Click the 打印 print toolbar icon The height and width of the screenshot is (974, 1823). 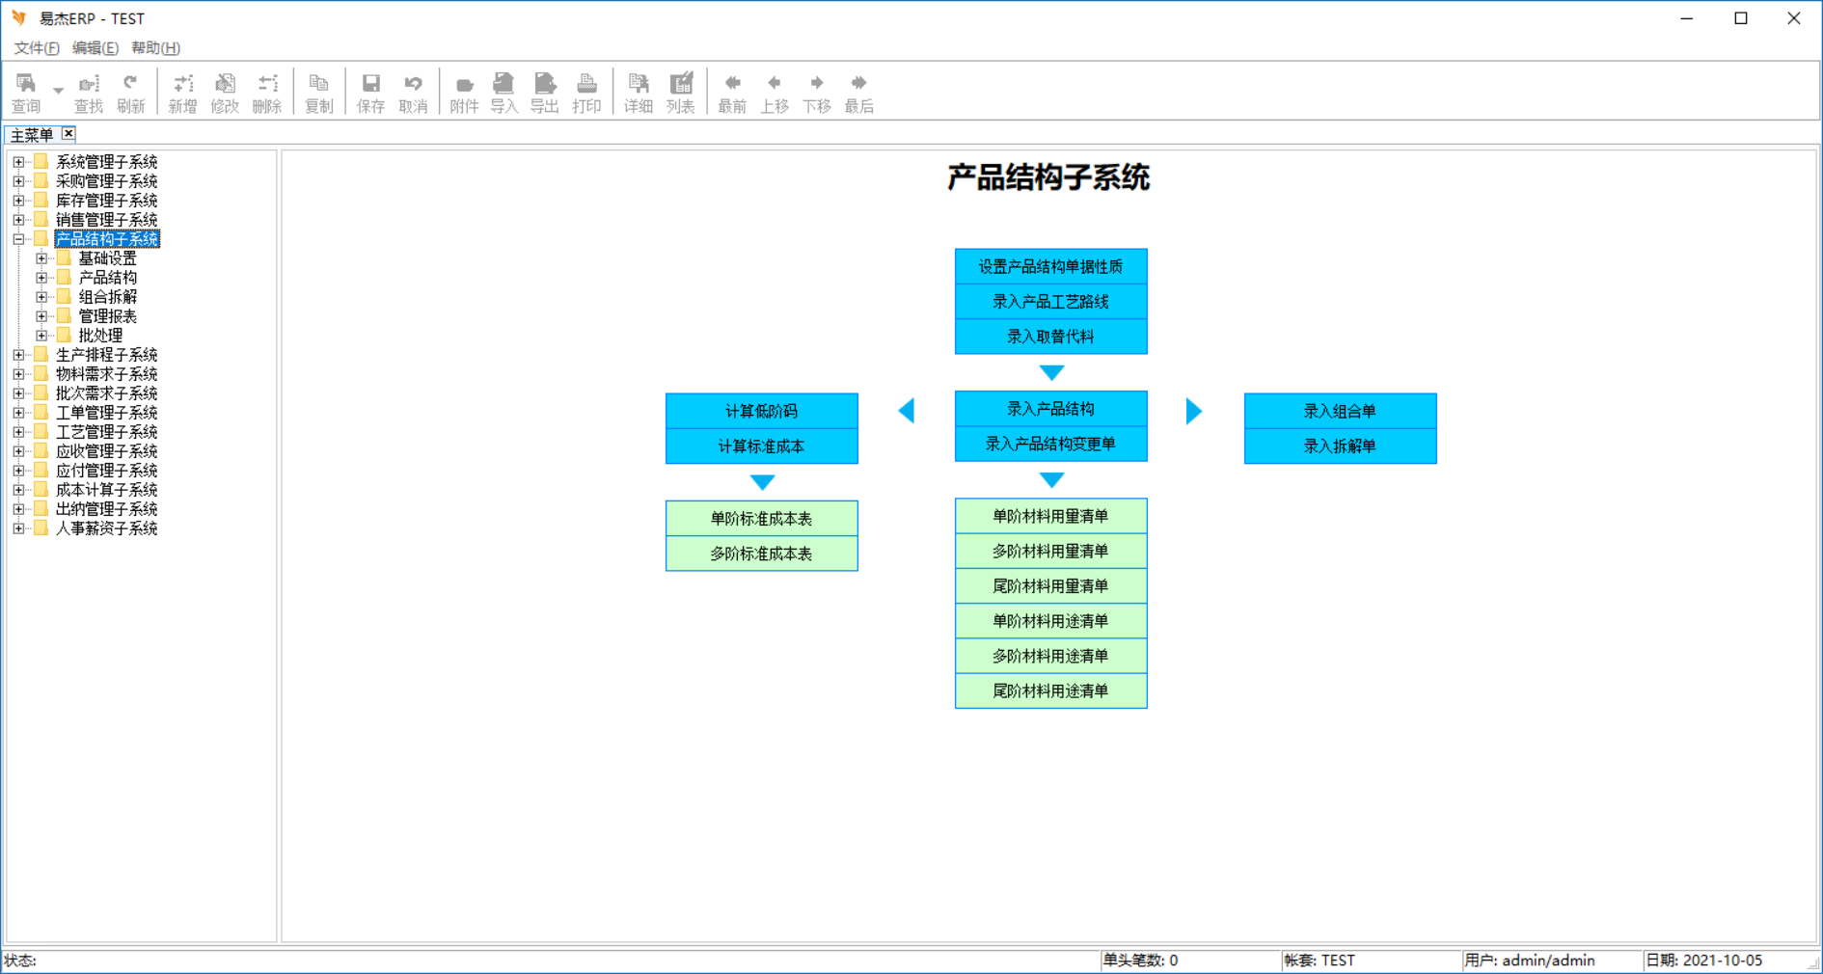586,94
